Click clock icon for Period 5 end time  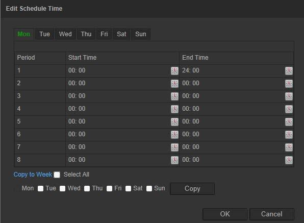click(x=289, y=122)
